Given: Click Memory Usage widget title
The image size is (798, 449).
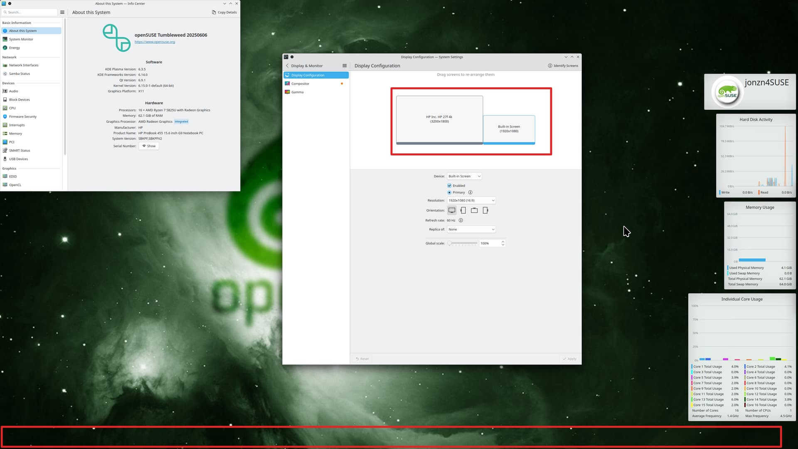Looking at the screenshot, I should (x=760, y=207).
